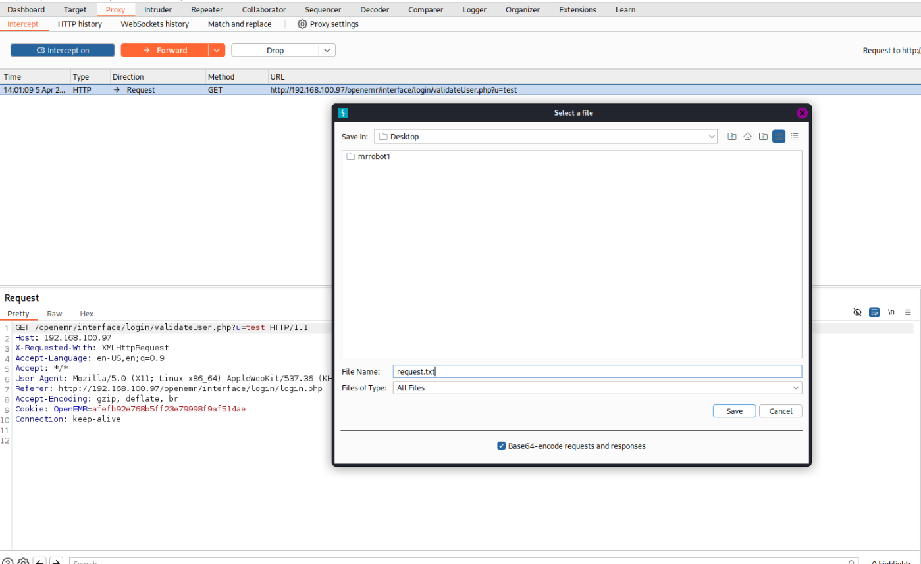The height and width of the screenshot is (564, 921).
Task: Switch file dialog to details list view
Action: (x=795, y=137)
